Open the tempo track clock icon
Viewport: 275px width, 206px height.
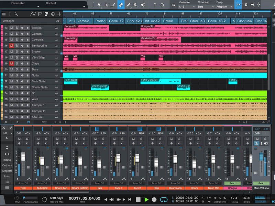(53, 14)
